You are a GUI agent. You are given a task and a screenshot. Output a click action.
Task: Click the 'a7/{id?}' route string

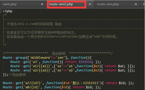[33, 83]
